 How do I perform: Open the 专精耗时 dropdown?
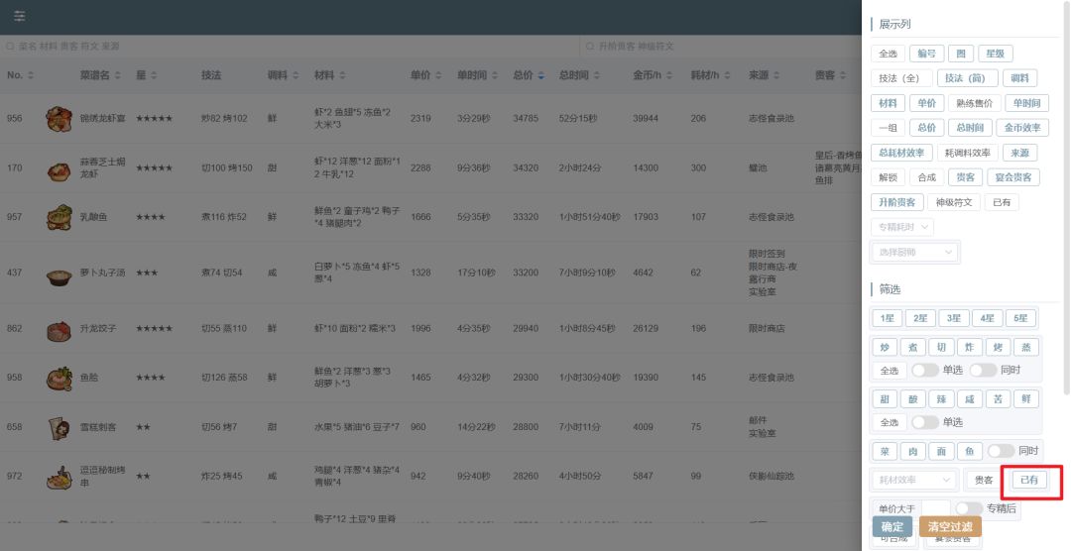pyautogui.click(x=902, y=227)
